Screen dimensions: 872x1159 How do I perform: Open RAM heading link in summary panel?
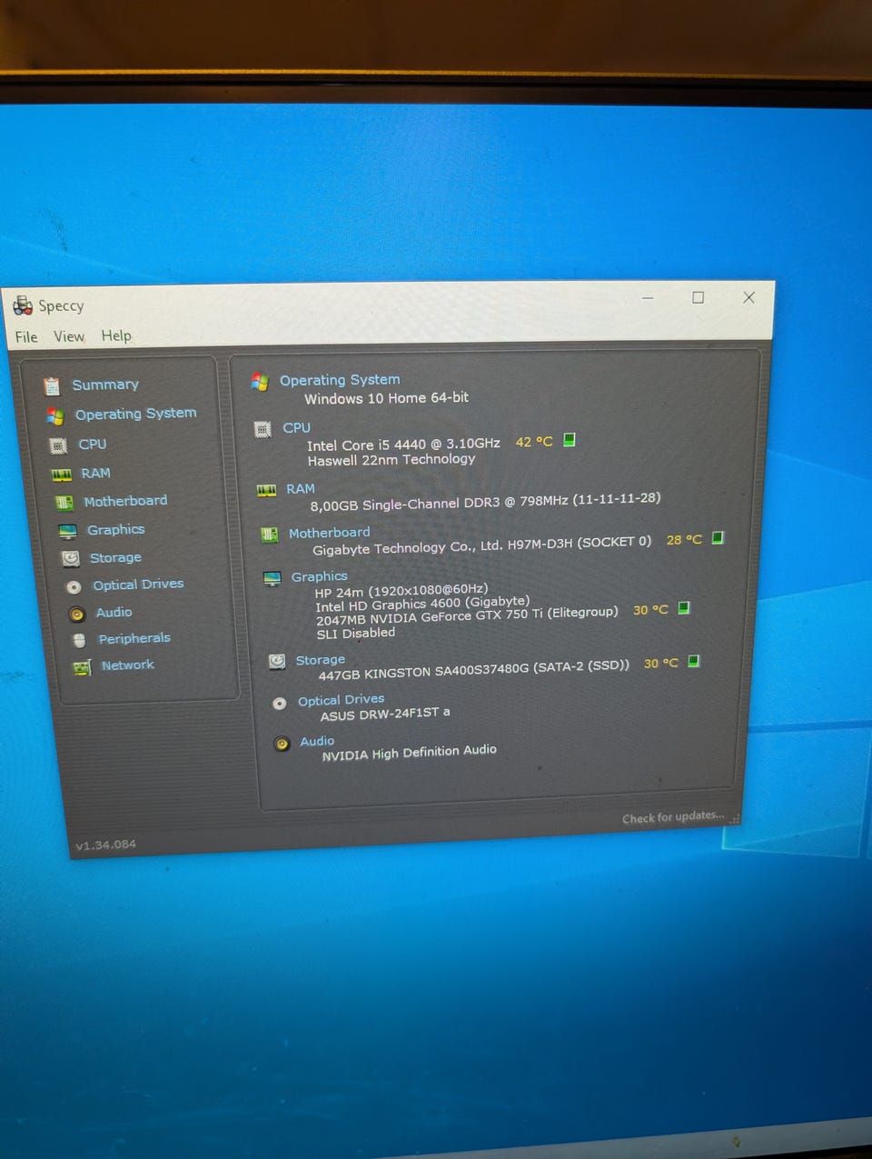point(301,489)
